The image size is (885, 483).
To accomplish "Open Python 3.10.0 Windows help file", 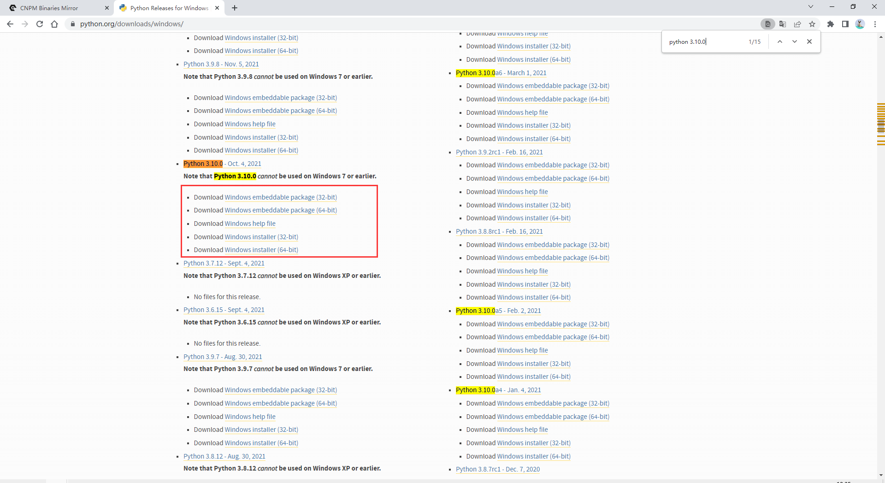I will pos(250,224).
